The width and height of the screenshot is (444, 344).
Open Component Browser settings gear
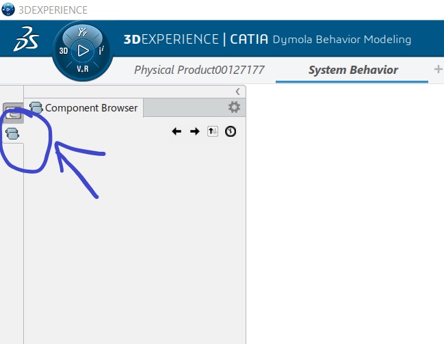pyautogui.click(x=234, y=107)
